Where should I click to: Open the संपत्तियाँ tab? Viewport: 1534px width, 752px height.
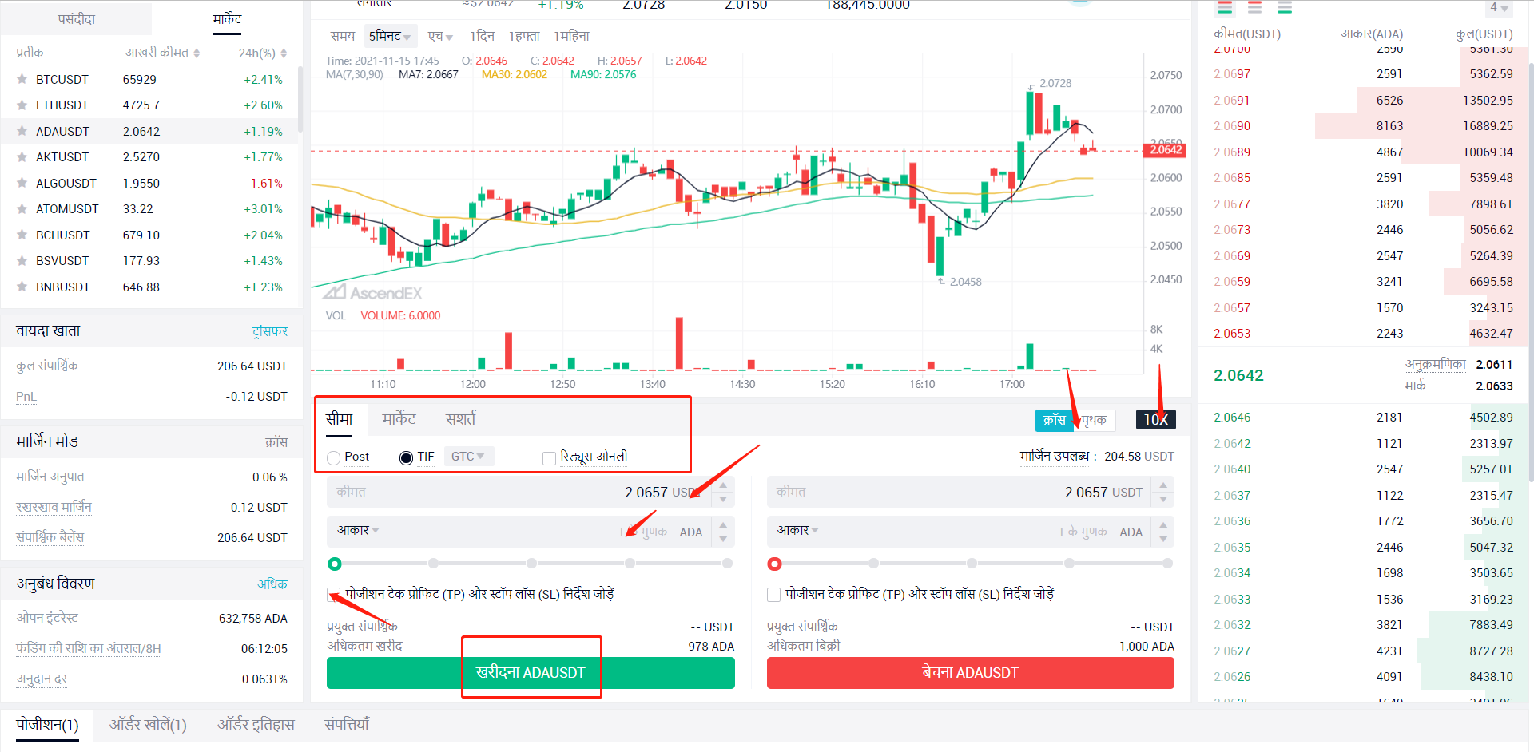point(347,725)
